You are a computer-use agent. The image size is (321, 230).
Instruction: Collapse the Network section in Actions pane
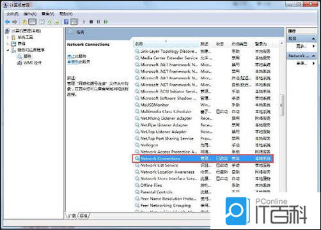pyautogui.click(x=313, y=56)
